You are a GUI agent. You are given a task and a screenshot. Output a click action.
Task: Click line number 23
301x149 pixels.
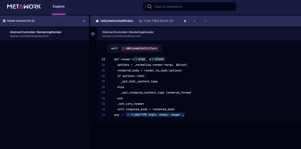103,59
